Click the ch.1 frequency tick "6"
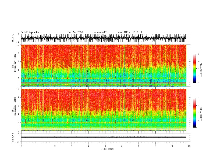 (x=19, y=61)
